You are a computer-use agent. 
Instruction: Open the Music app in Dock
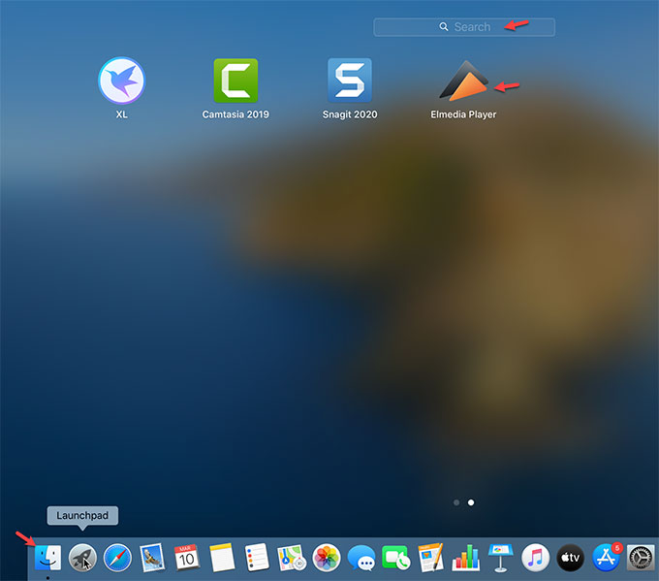(535, 558)
